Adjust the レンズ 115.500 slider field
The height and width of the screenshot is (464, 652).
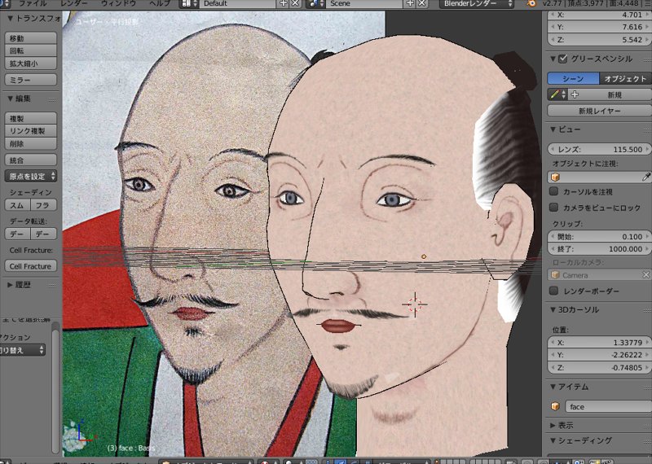tap(599, 149)
